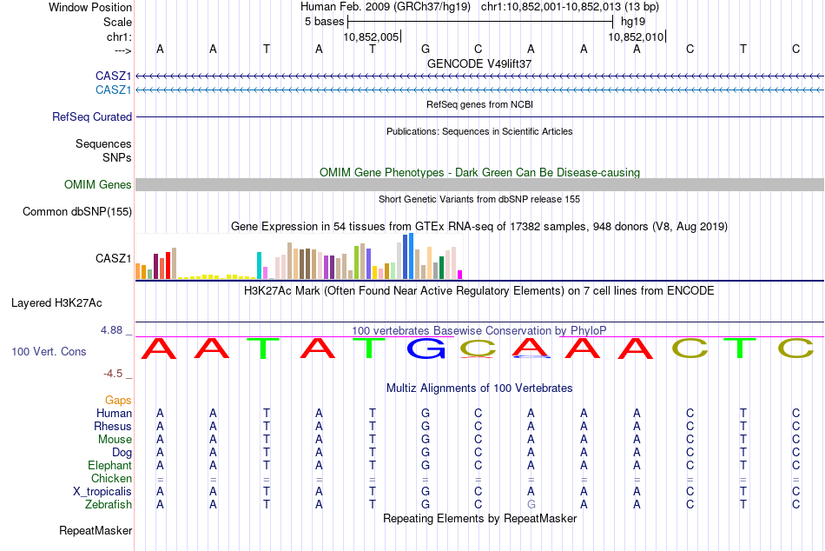Click the Common dbSNP(155) label
This screenshot has width=825, height=551.
pyautogui.click(x=76, y=212)
